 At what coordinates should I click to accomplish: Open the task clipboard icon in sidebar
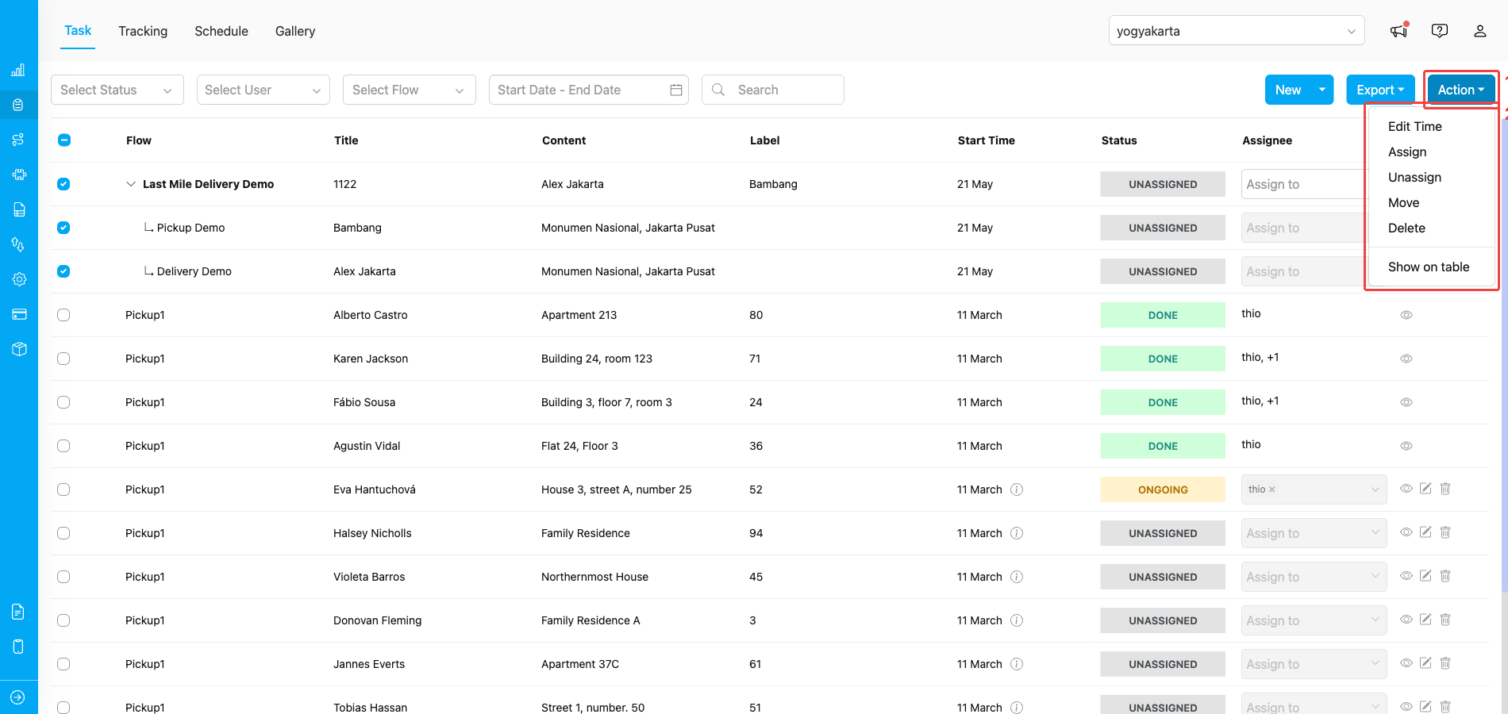(x=18, y=105)
